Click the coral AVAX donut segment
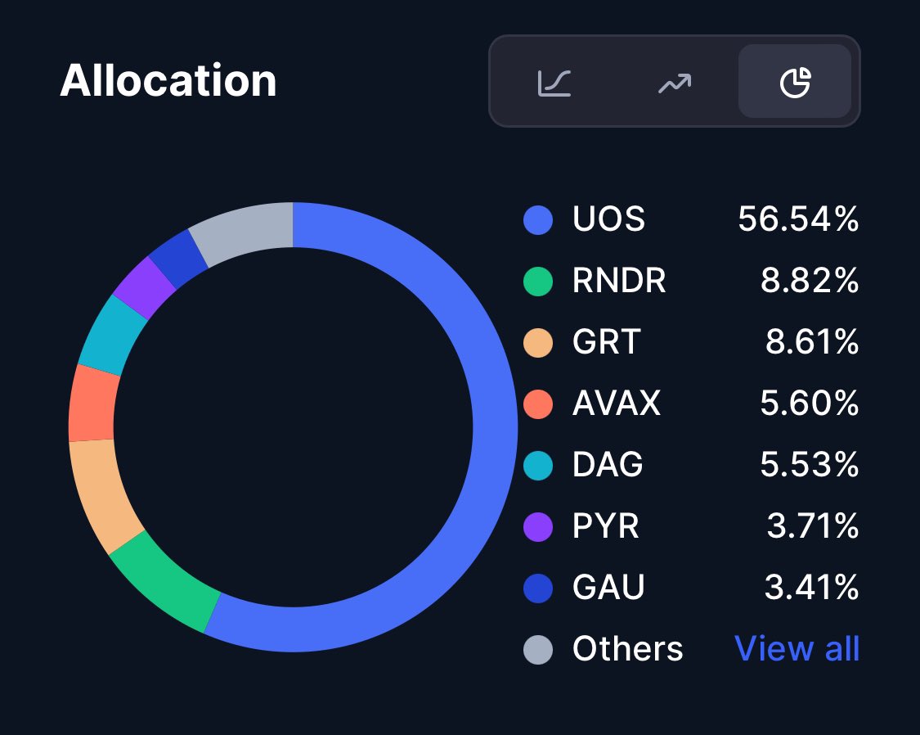 (92, 404)
